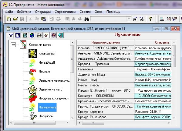Screen dimensions: 182x131
Task: Click the tree panel scroll down arrow
Action: click(72, 118)
